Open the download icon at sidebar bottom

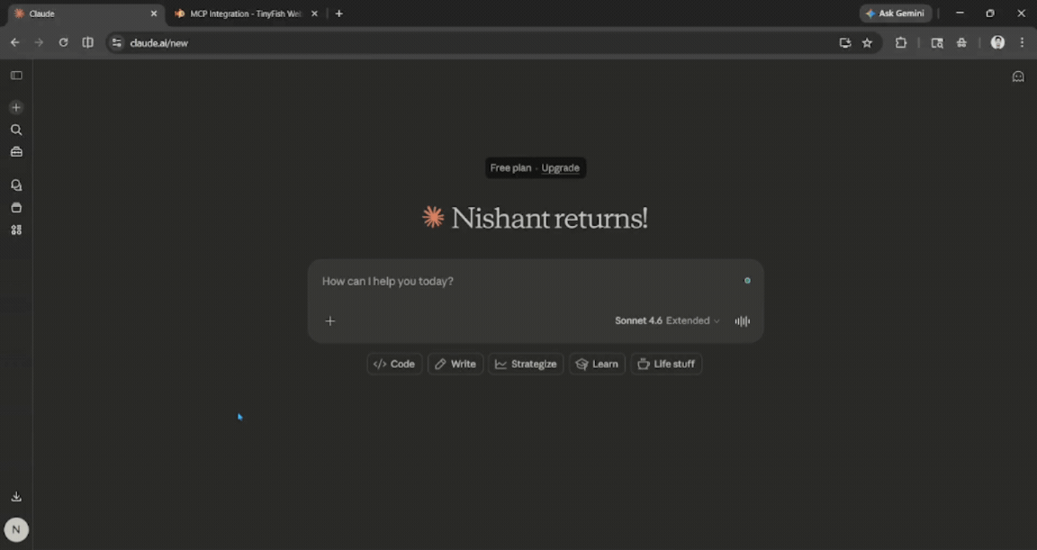(x=15, y=496)
